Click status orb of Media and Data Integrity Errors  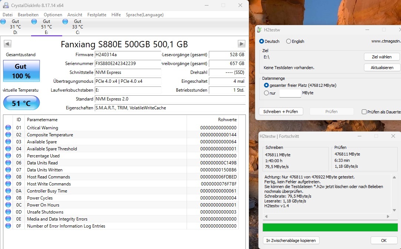8,219
